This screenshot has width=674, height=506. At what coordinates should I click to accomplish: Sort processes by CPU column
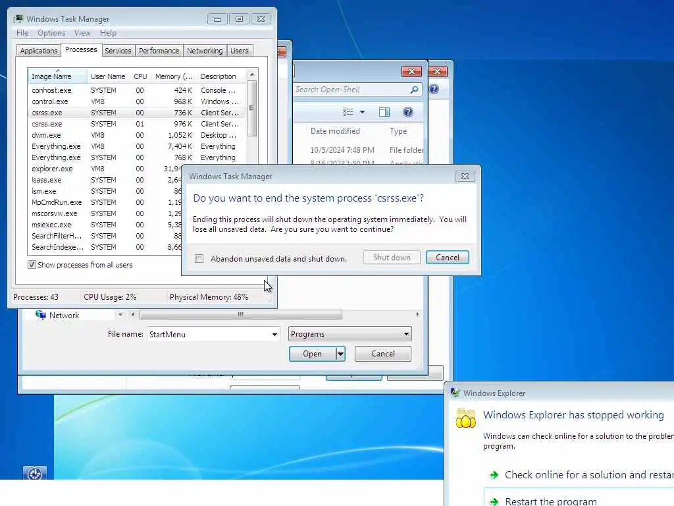[141, 76]
